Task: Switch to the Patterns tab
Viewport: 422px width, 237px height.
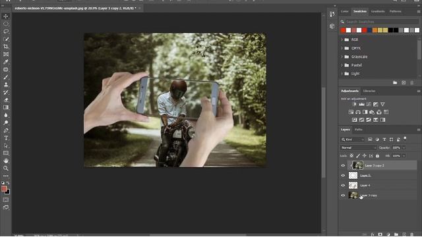Action: point(396,12)
